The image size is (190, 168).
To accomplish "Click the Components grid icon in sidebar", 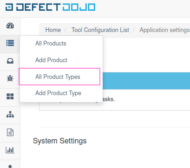I will pos(10,97).
